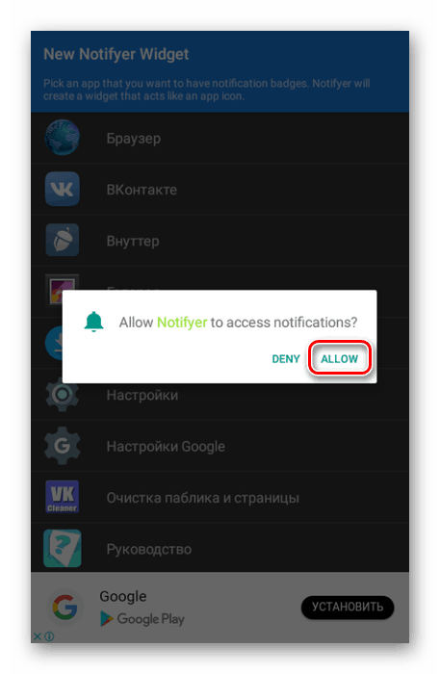This screenshot has height=674, width=440.
Task: Click the New Notifyer Widget header title
Action: 116,54
